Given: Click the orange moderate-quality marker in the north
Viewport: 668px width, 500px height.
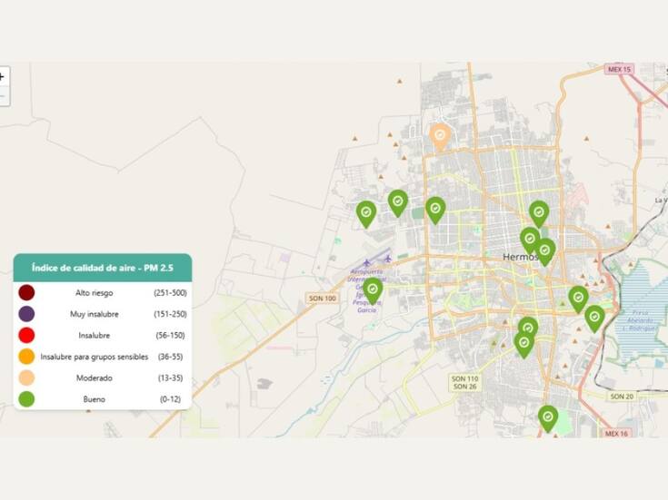Looking at the screenshot, I should pos(440,136).
